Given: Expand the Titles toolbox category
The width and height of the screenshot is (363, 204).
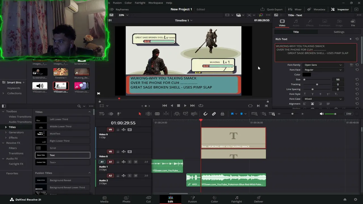Looking at the screenshot, I should (6, 127).
